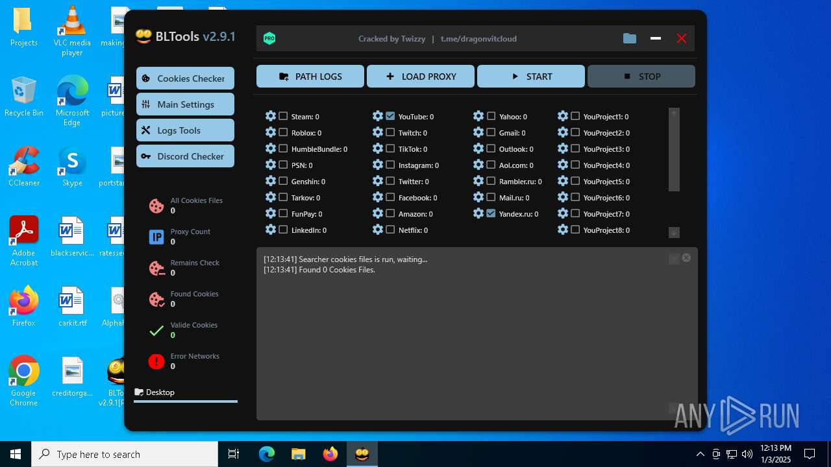
Task: Open gear settings for Facebook
Action: point(378,197)
